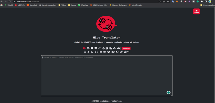Image resolution: width=215 pixels, height=103 pixels.
Task: Open the MEGA 0% bookmark
Action: pos(20,5)
